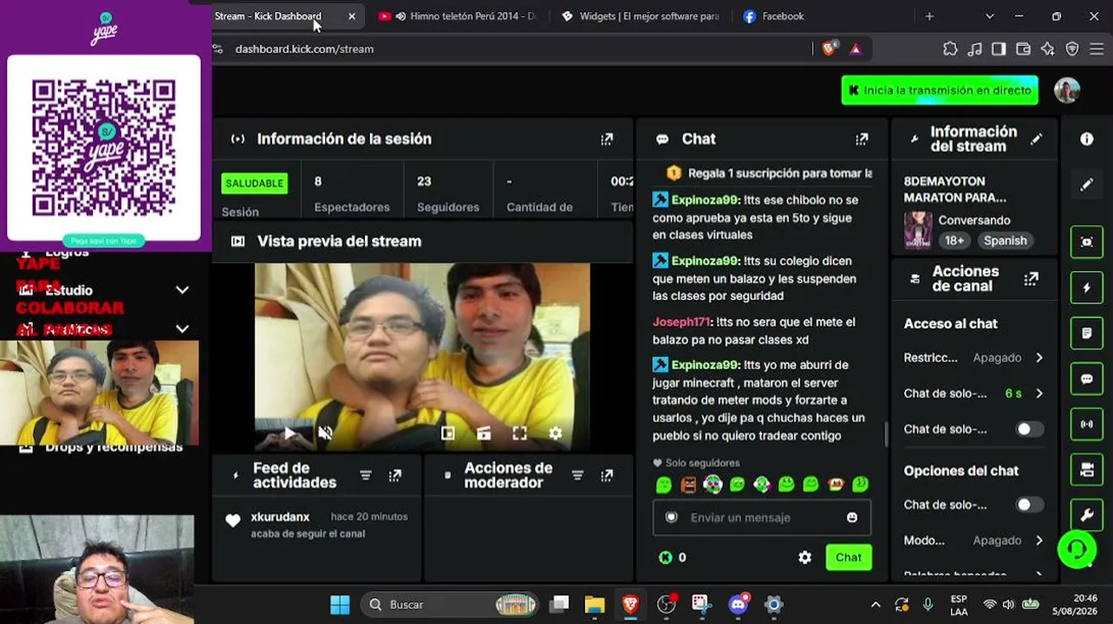Open the Brave Wallet icon in toolbar
This screenshot has width=1113, height=624.
click(x=1023, y=49)
